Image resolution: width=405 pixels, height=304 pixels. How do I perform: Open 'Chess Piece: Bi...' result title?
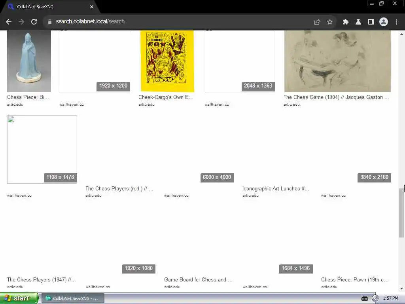tap(28, 97)
